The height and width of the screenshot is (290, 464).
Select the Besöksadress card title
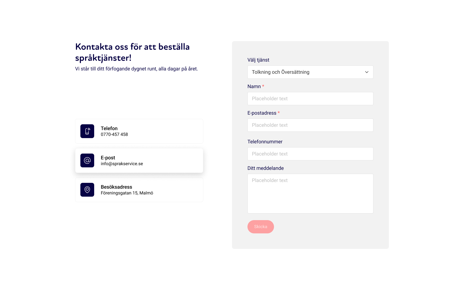click(117, 187)
